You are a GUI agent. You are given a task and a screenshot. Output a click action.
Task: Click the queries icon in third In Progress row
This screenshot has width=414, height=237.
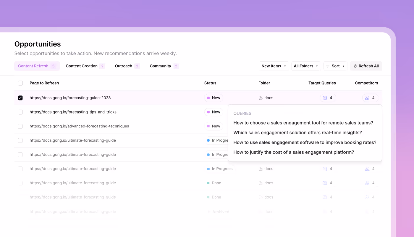325,169
